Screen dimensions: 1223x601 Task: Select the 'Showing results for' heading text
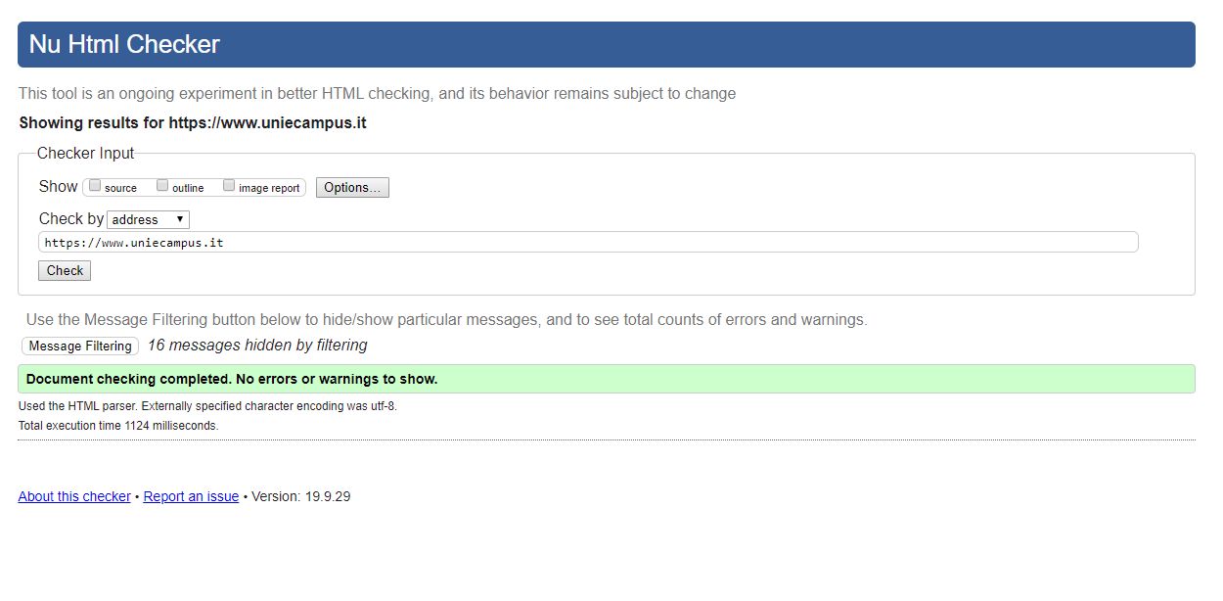click(193, 123)
